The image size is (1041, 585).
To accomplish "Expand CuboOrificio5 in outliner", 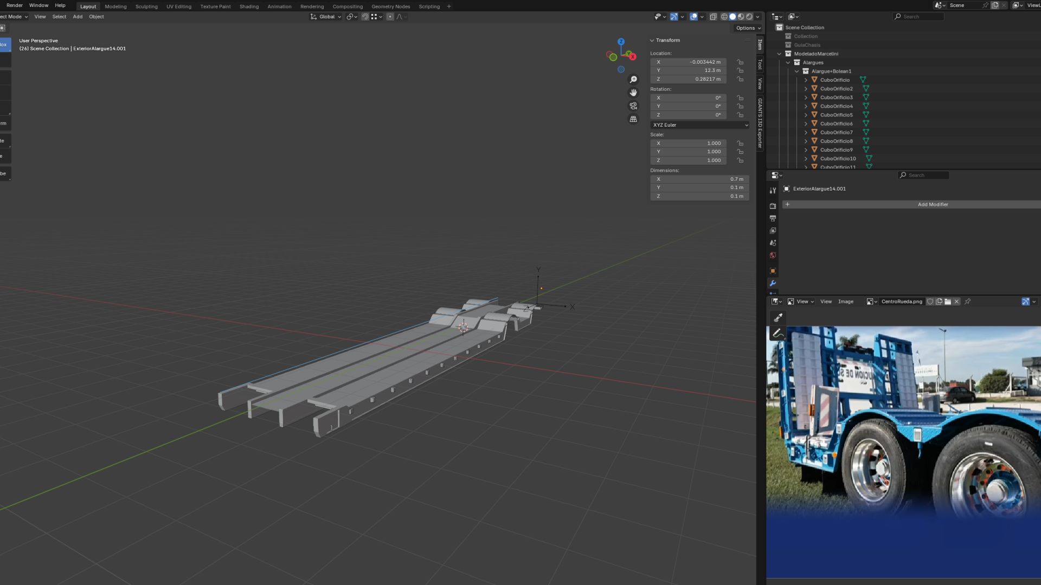I will point(805,115).
